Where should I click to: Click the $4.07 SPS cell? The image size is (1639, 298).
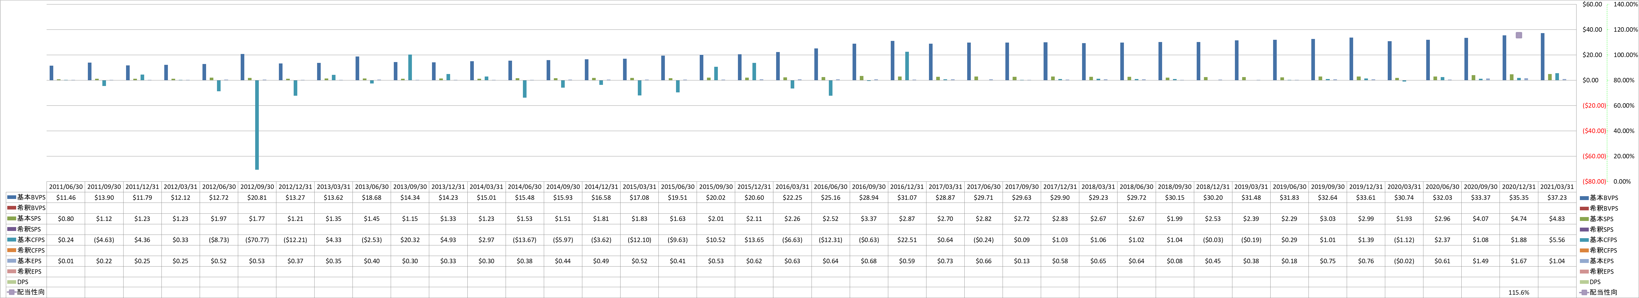click(x=1481, y=219)
